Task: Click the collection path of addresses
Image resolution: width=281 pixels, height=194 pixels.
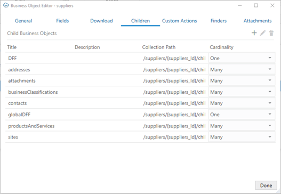Action: [x=174, y=70]
